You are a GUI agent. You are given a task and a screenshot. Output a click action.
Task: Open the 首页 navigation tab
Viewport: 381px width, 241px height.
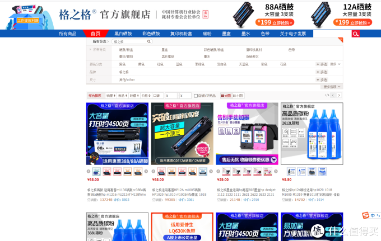(x=95, y=34)
